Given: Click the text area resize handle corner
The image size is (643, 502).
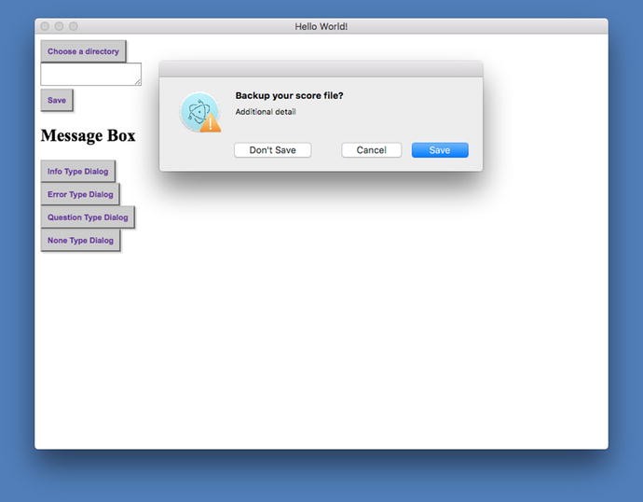Looking at the screenshot, I should point(138,82).
